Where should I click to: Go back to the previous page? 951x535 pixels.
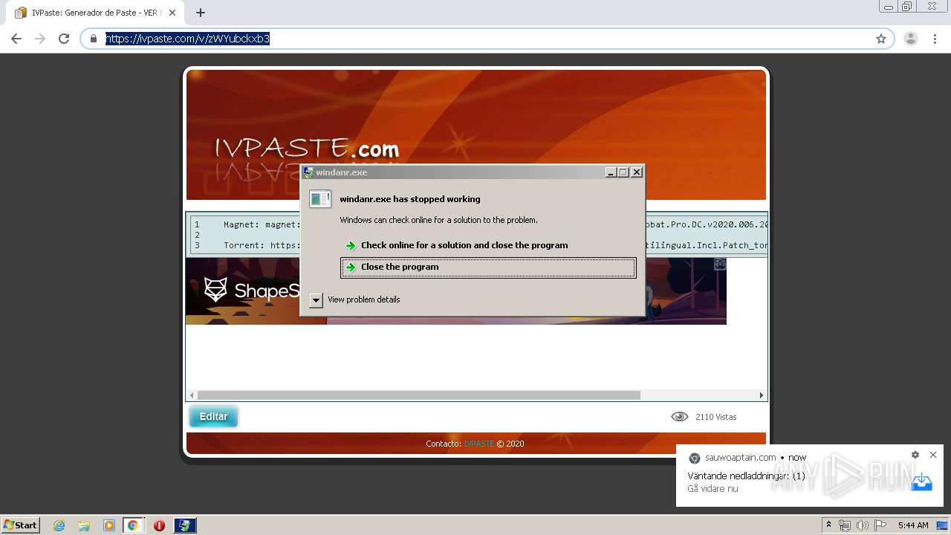16,39
